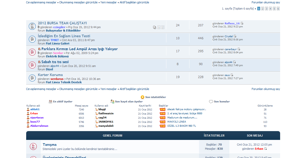Screen dimensions: 298x158
Task: Open topic Madurum da madurum
Action: [182, 117]
